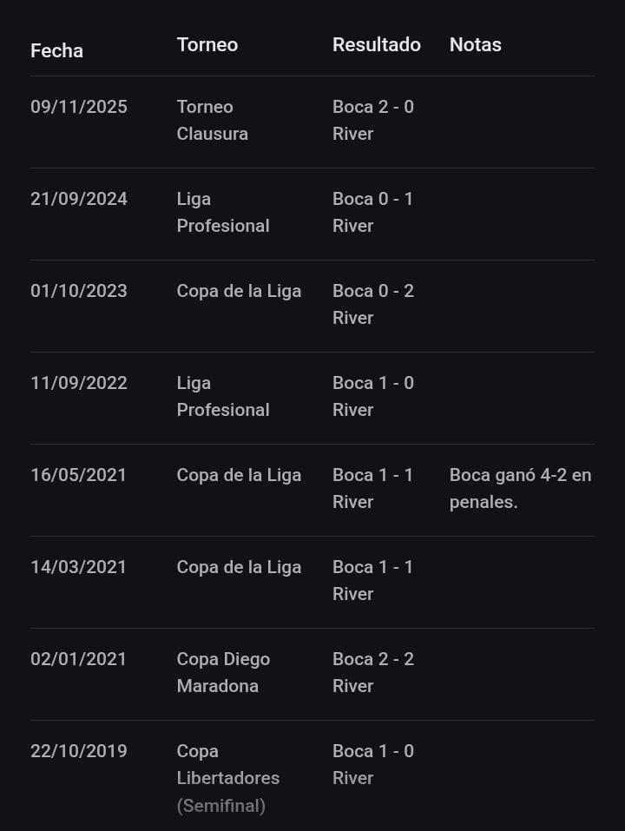The width and height of the screenshot is (625, 831).
Task: Select the Boca 2 - 2 River result
Action: 372,672
